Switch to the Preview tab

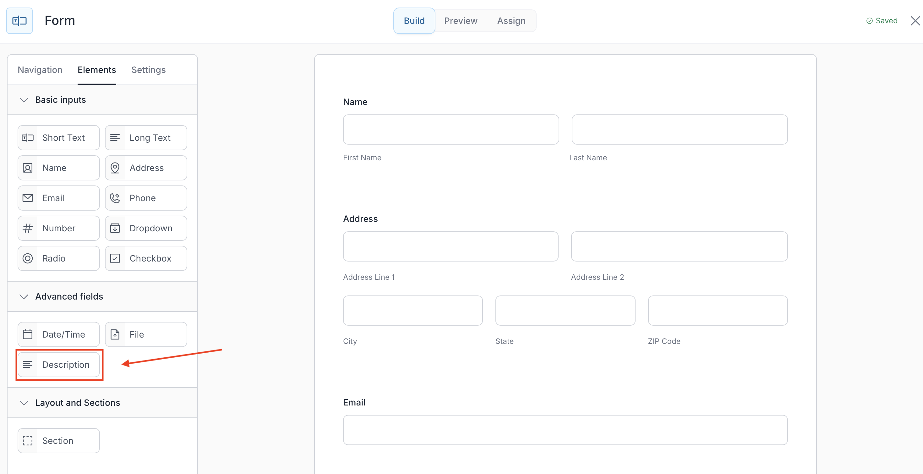461,21
